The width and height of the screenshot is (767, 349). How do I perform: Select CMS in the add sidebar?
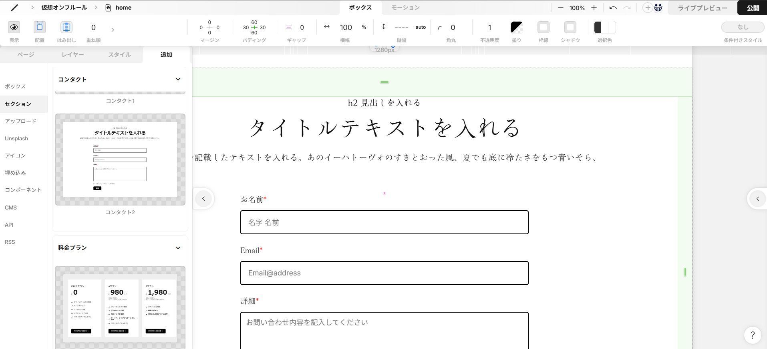point(11,207)
